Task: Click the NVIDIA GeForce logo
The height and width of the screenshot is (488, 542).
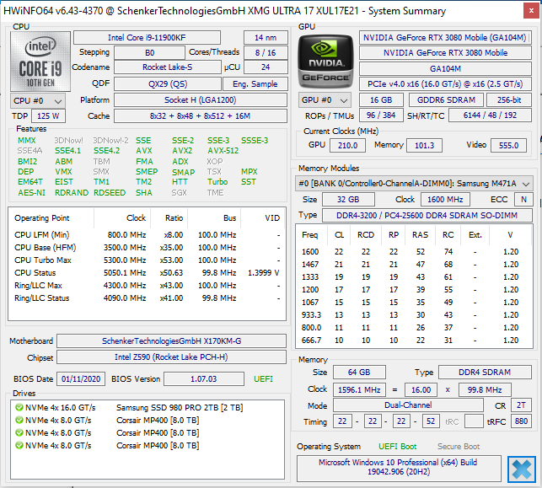Action: click(325, 62)
